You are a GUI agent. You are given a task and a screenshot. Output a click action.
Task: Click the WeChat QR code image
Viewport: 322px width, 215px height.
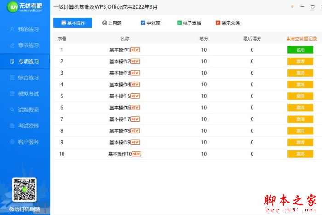[x=24, y=190]
